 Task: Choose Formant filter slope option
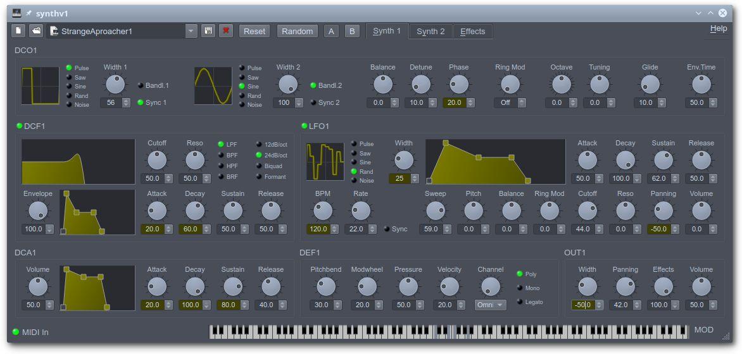(271, 177)
